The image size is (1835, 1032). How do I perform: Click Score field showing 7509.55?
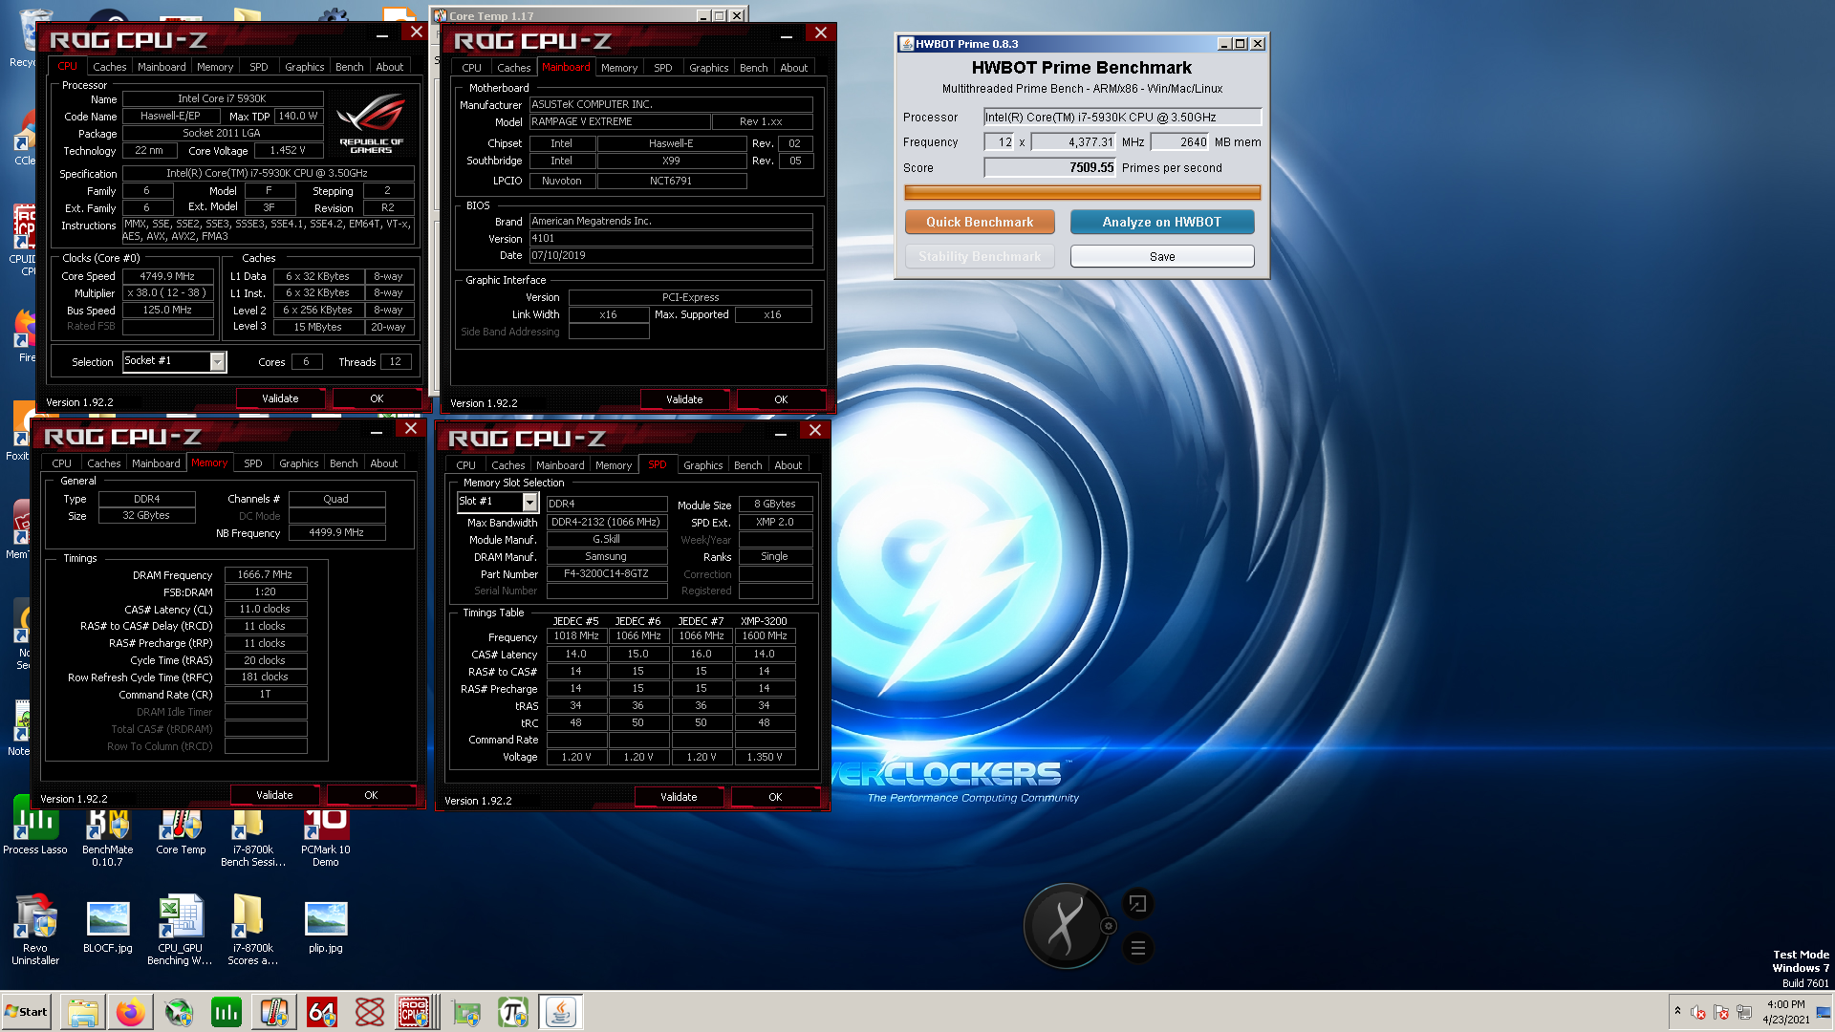[x=1050, y=167]
